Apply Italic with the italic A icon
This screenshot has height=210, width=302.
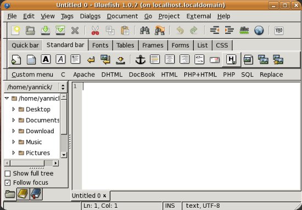coord(60,59)
